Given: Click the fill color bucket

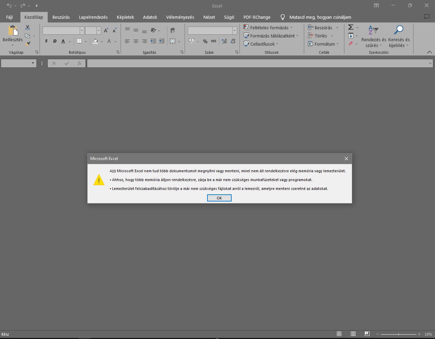Looking at the screenshot, I should 95,41.
